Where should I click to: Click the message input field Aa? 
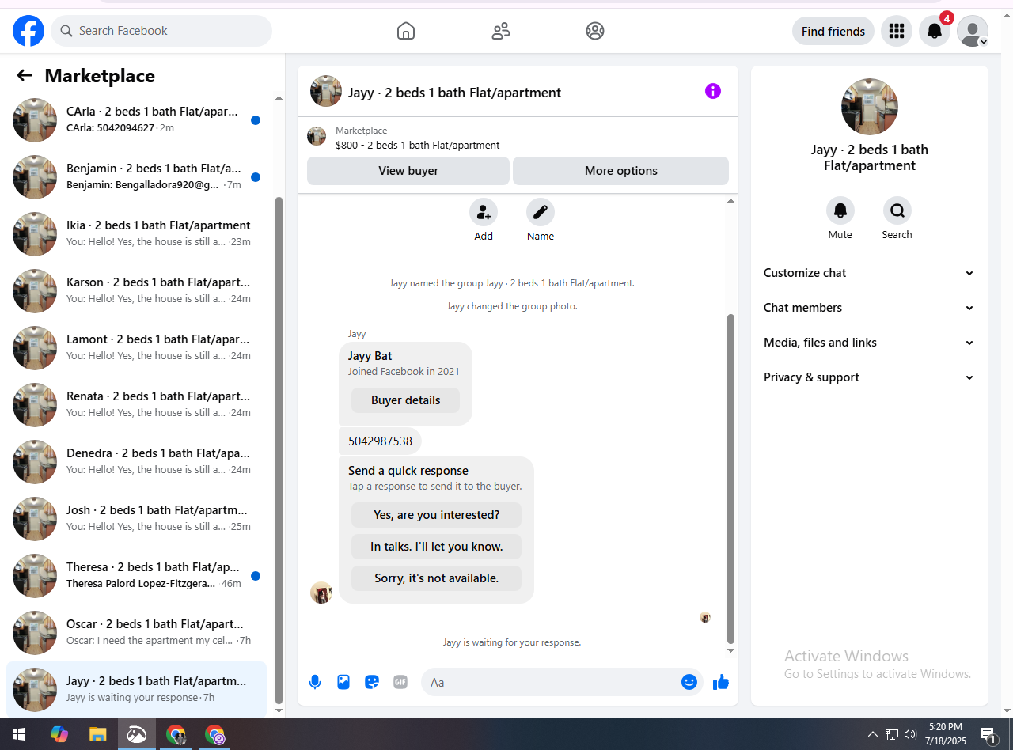[x=551, y=682]
